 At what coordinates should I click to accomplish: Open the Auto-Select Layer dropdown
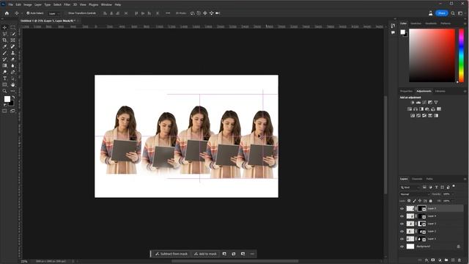pos(54,13)
